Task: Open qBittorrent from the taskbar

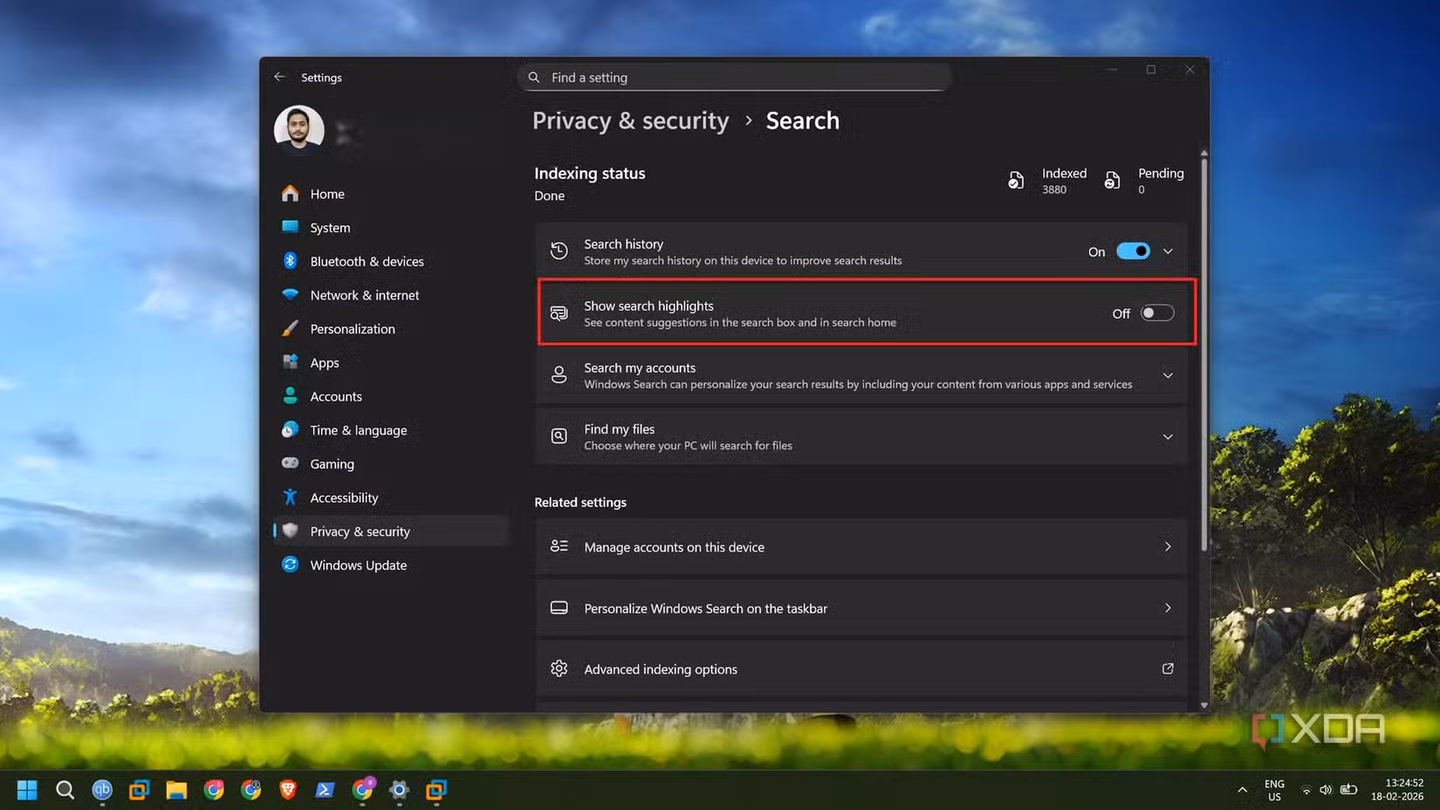Action: (102, 790)
